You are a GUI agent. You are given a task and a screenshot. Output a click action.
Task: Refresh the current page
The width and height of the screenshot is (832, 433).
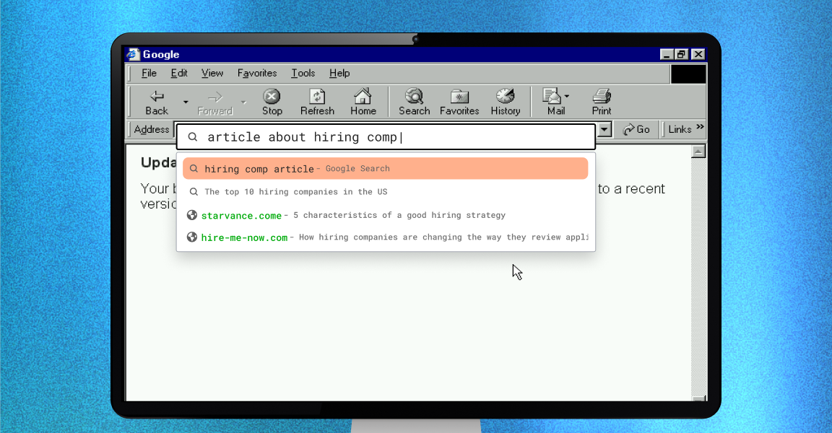pyautogui.click(x=317, y=102)
